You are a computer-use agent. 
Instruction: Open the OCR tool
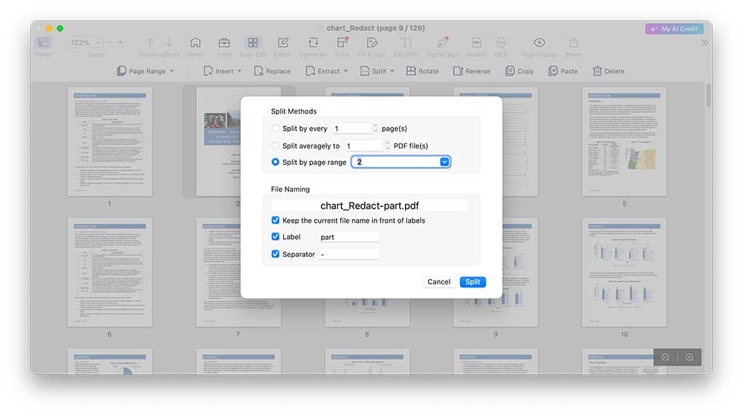[501, 43]
